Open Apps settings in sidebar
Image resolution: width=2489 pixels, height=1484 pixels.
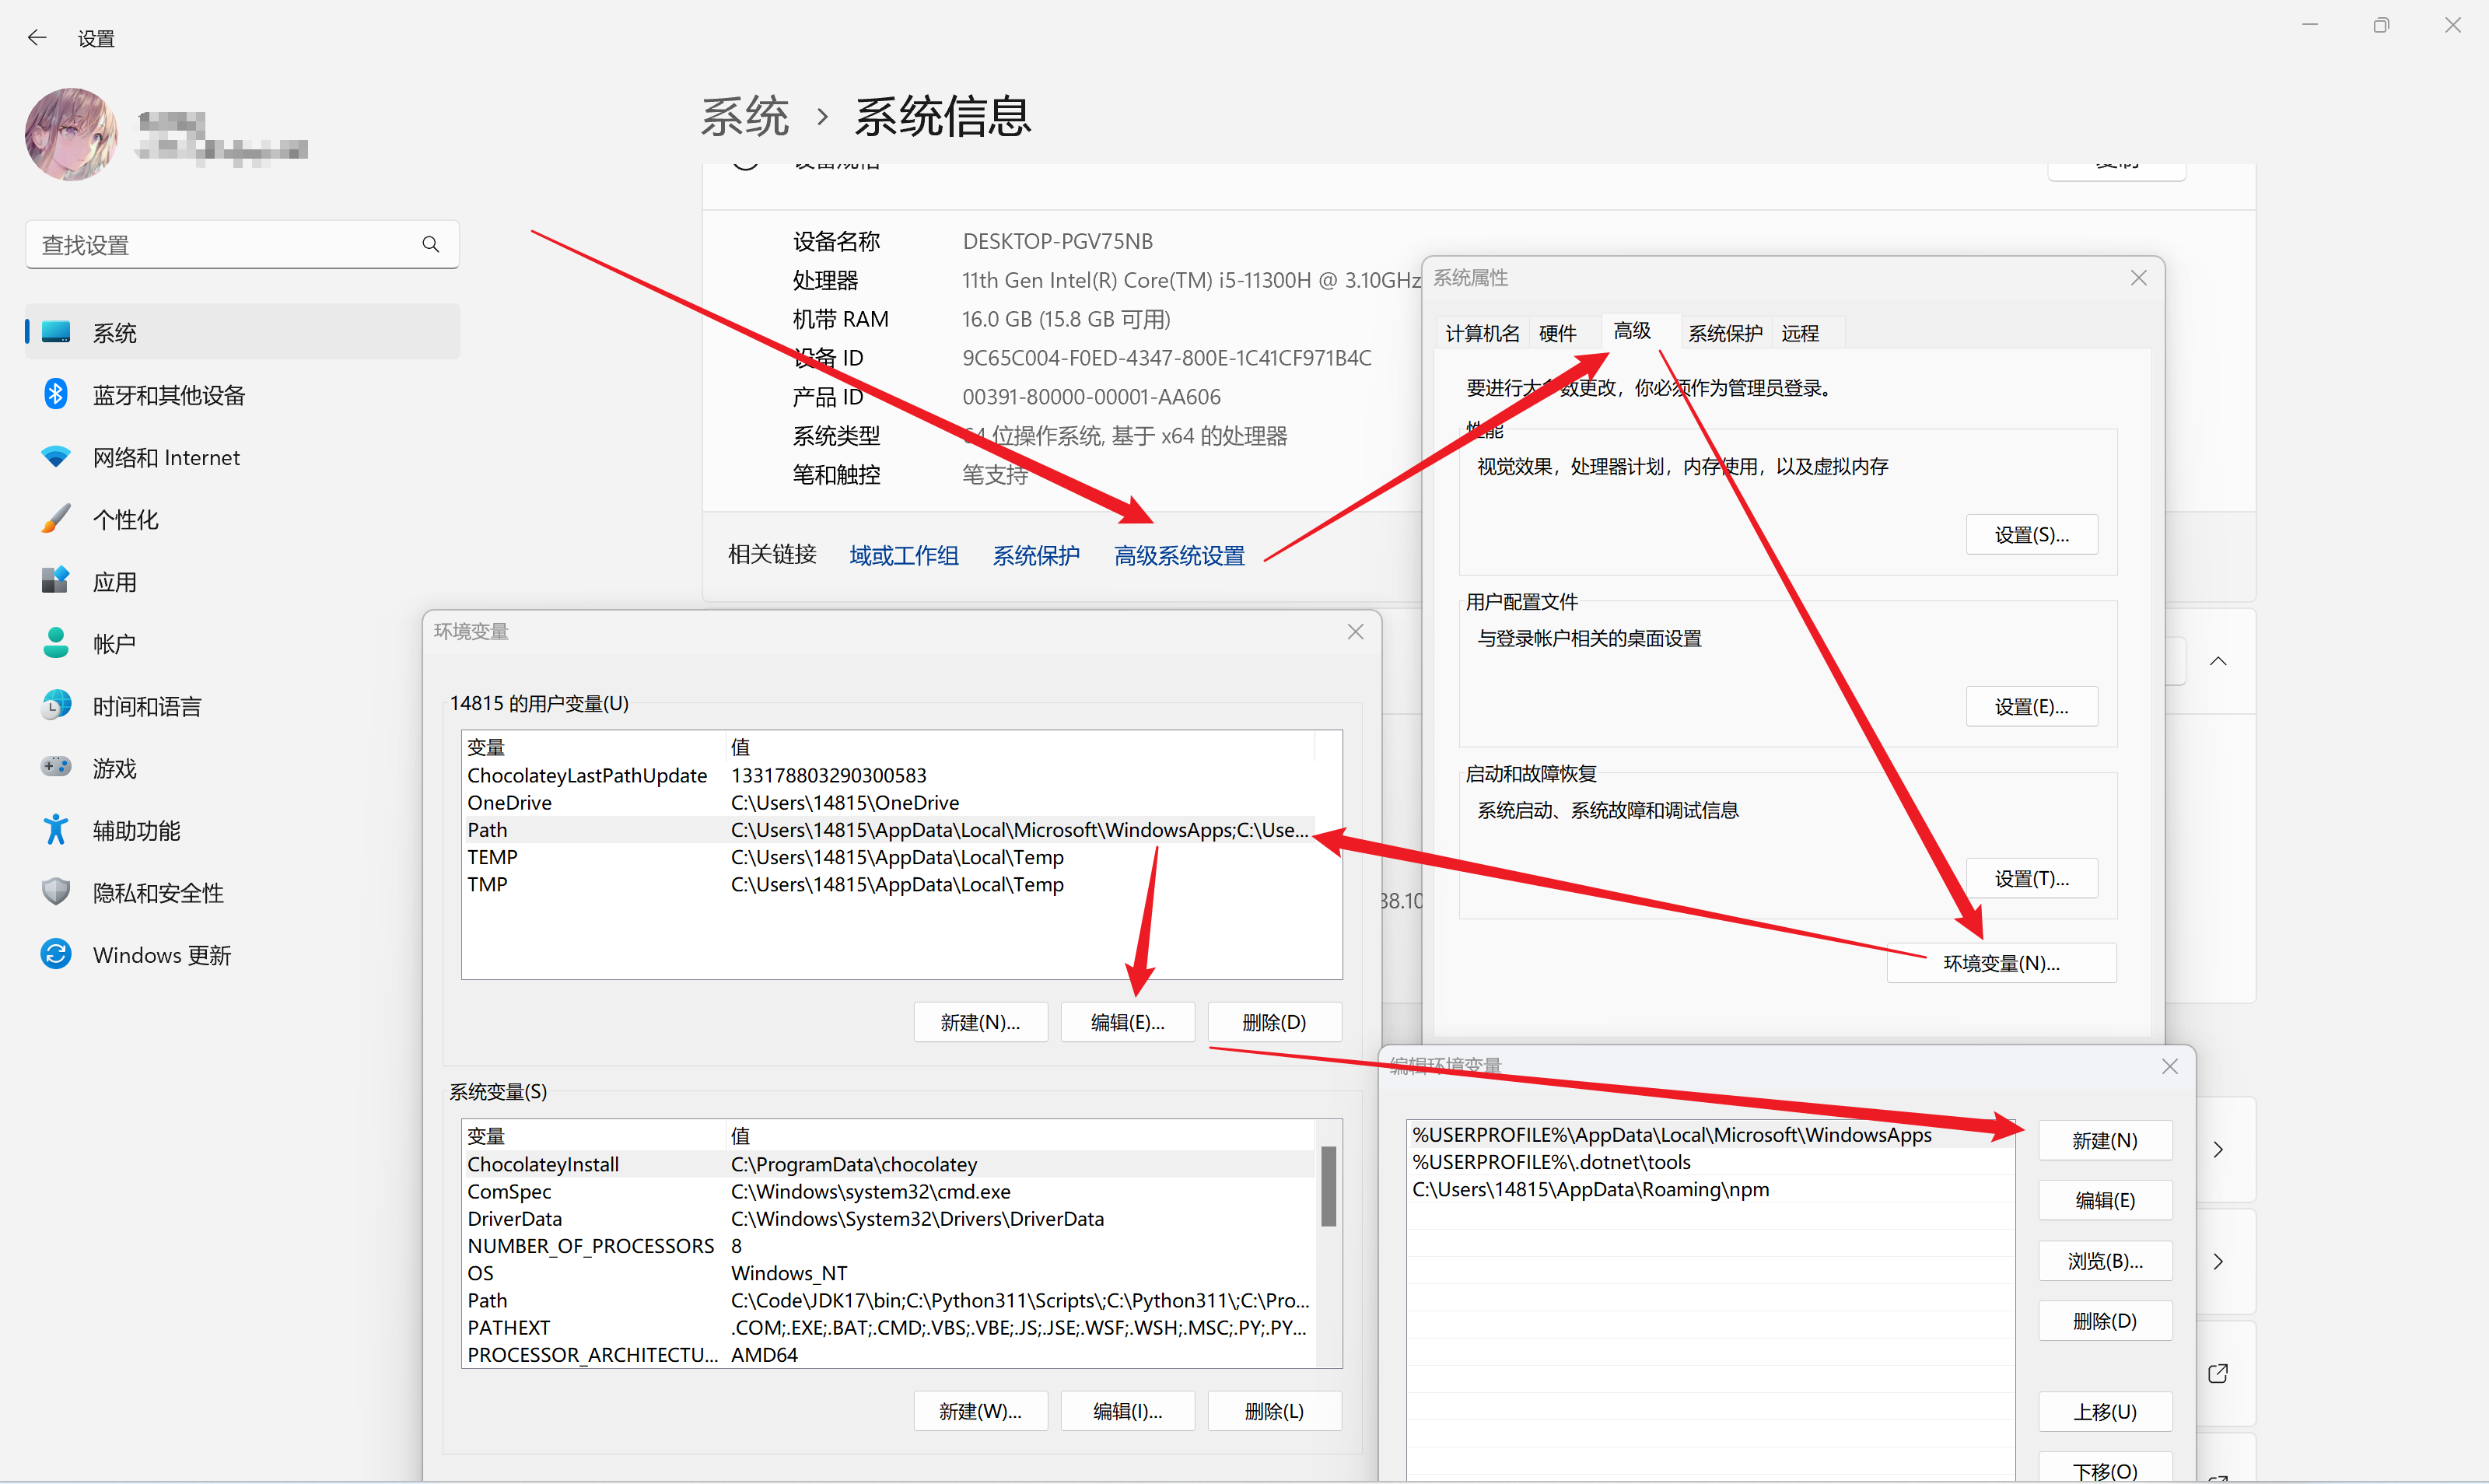tap(114, 582)
